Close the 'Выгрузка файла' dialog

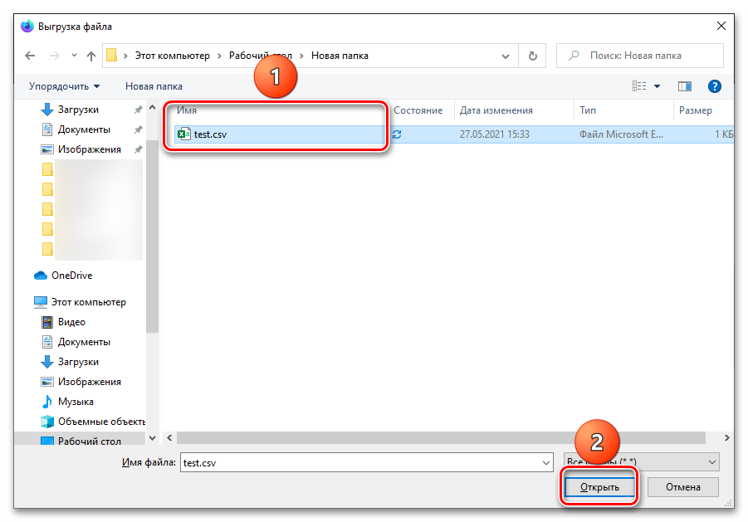(721, 27)
